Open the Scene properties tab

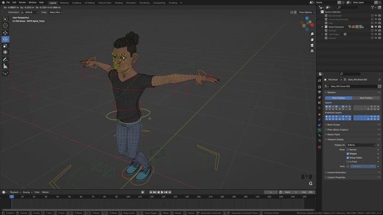click(x=319, y=103)
